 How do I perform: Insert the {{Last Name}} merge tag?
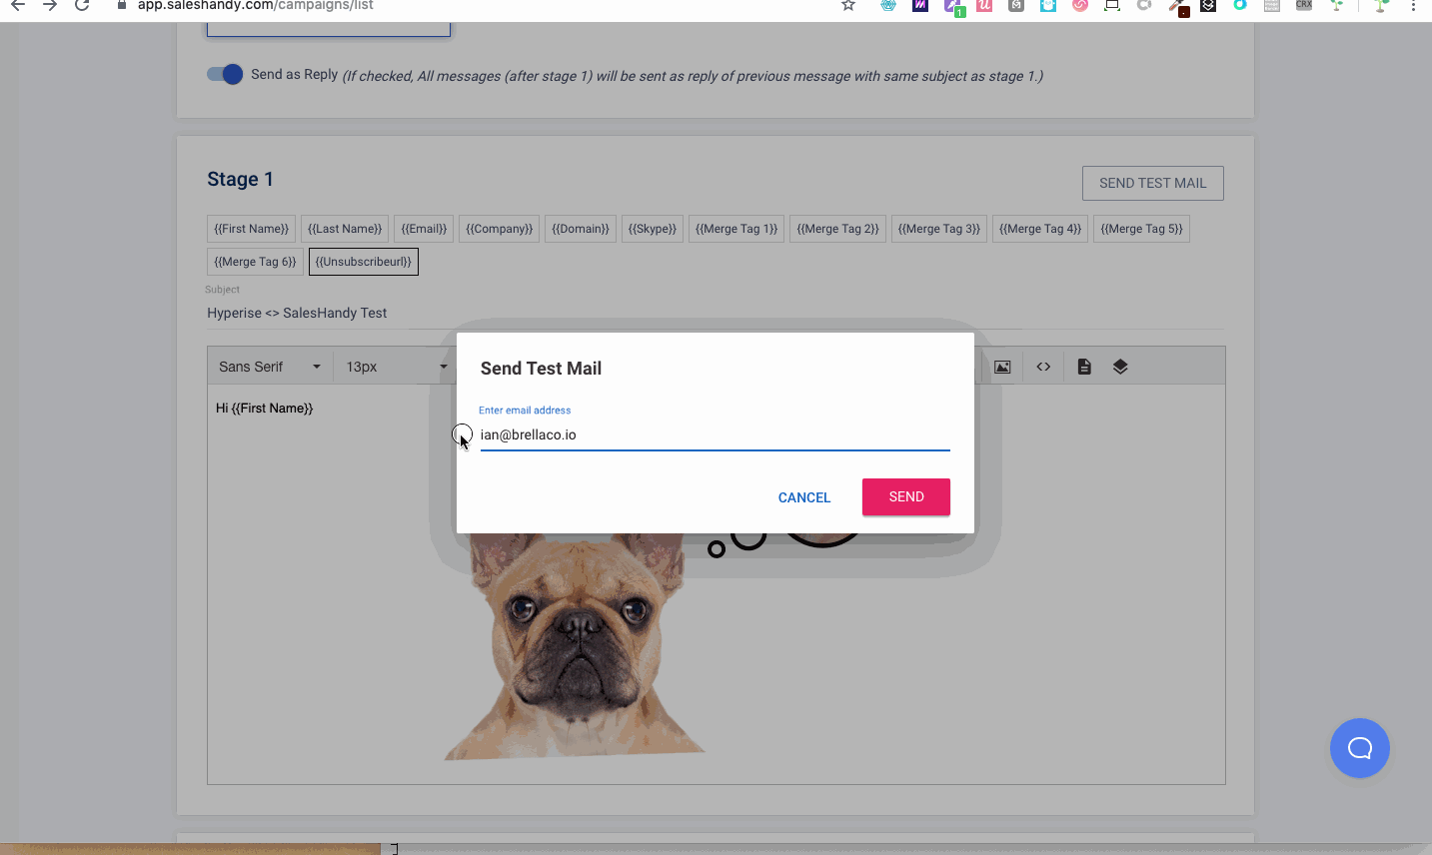coord(345,229)
